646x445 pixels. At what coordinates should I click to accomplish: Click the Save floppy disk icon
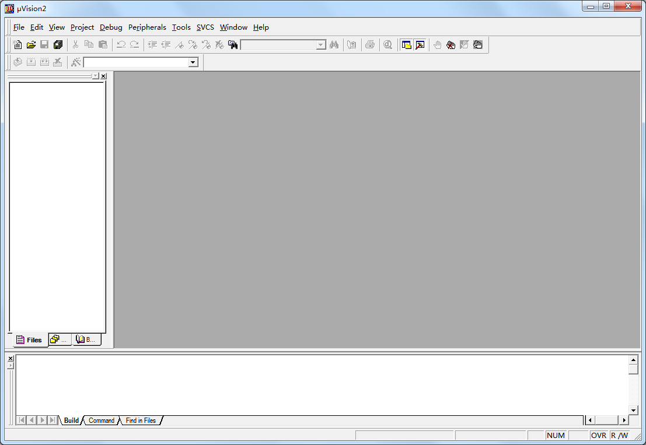click(44, 45)
